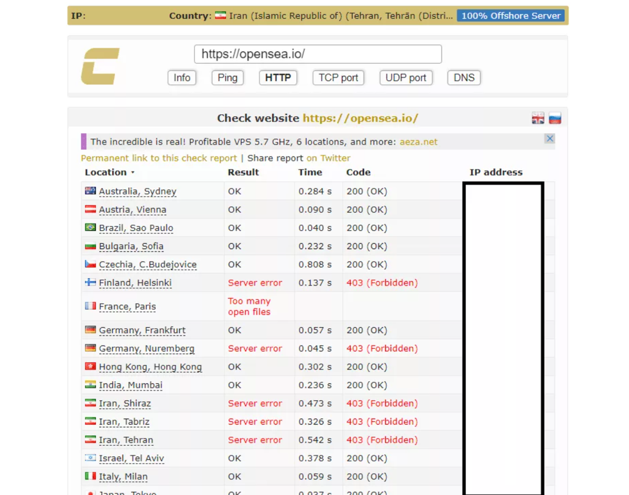Select the Ping check tab
629x495 pixels.
[x=227, y=78]
